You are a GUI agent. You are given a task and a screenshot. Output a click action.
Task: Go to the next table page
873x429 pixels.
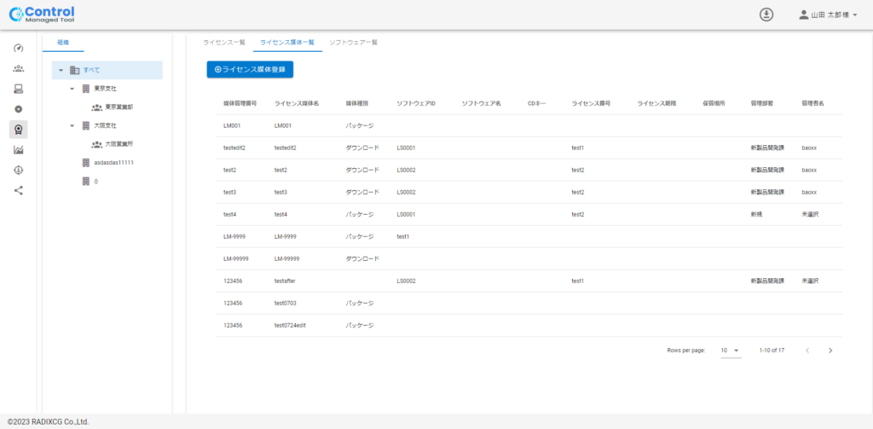(x=830, y=351)
